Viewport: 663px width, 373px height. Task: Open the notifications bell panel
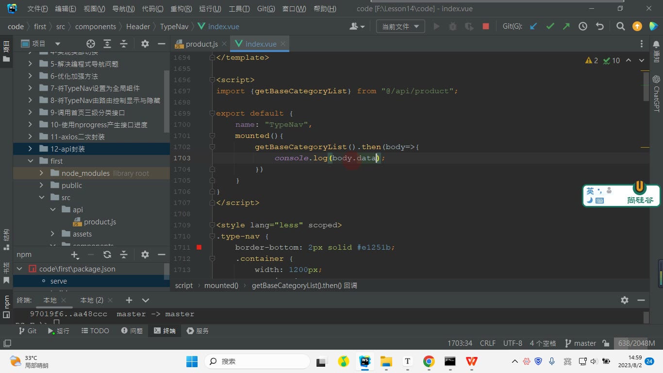point(656,45)
